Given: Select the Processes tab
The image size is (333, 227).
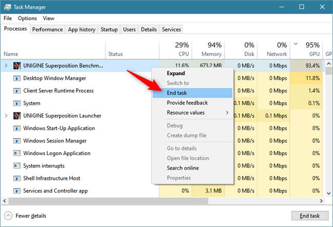Looking at the screenshot, I should pos(15,29).
